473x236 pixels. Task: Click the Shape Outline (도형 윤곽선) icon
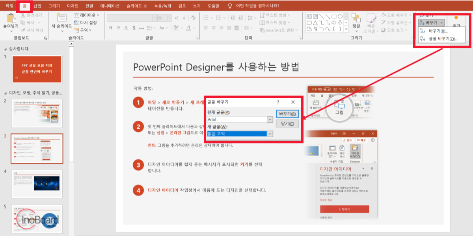coord(384,23)
